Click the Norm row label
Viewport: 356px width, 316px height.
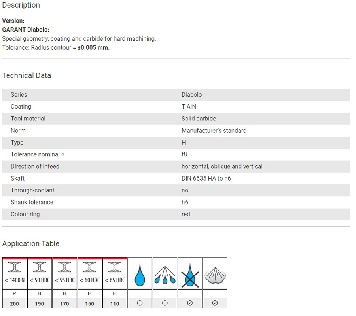point(18,131)
